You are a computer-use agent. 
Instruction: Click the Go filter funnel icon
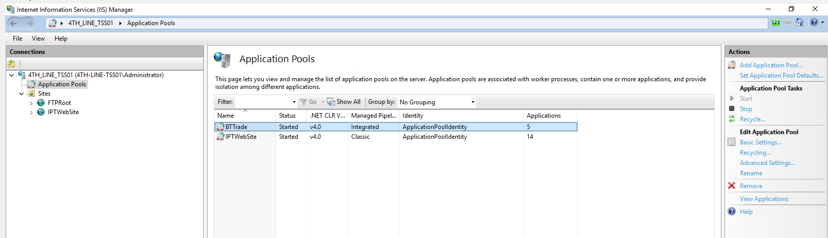pos(303,102)
